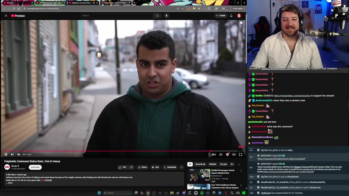Open streamlabs donate link in BotRix message

coord(292,96)
